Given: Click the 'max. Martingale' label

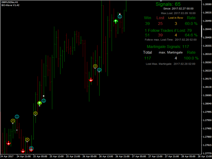Looking at the screenshot, I should (x=171, y=52).
